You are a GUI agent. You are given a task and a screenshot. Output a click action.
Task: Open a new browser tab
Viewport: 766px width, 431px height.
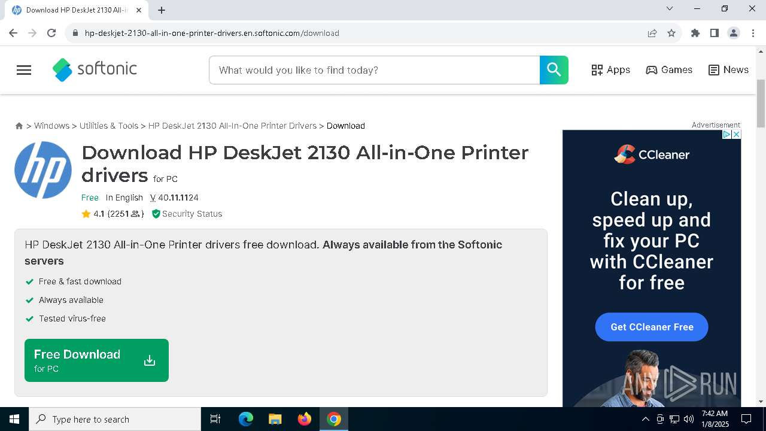(x=162, y=10)
